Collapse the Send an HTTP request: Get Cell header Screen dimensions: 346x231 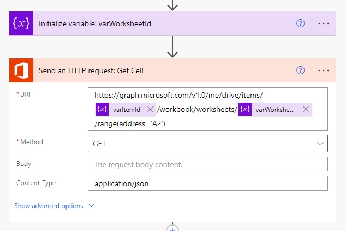[91, 70]
